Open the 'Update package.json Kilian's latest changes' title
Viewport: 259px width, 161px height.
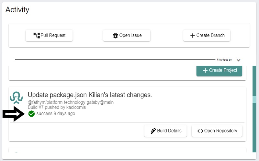(90, 95)
